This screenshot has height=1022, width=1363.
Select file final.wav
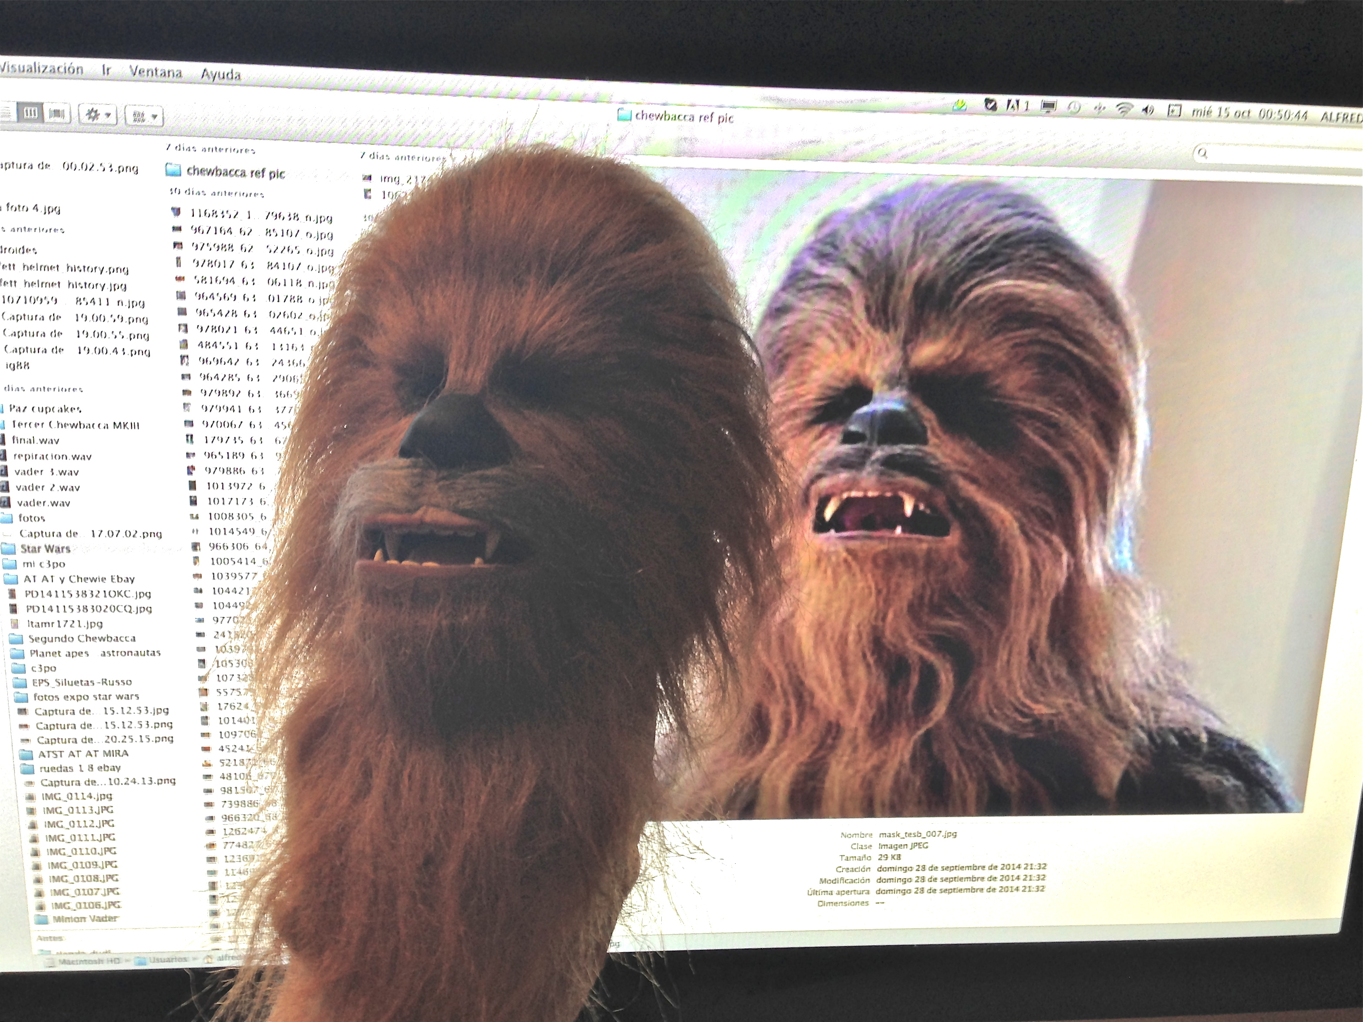coord(30,440)
